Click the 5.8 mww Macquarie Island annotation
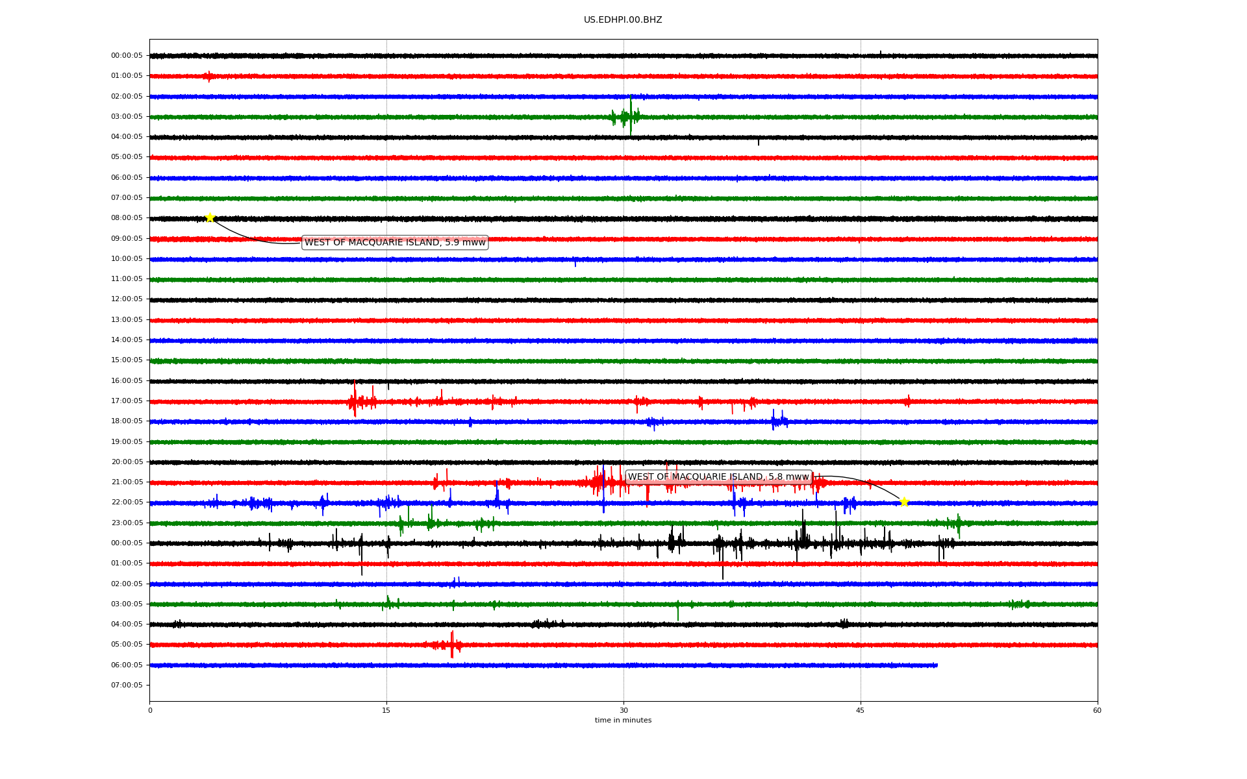 coord(718,477)
